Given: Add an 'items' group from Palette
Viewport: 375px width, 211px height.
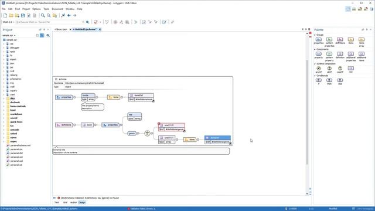Looking at the screenshot, I should click(350, 40).
